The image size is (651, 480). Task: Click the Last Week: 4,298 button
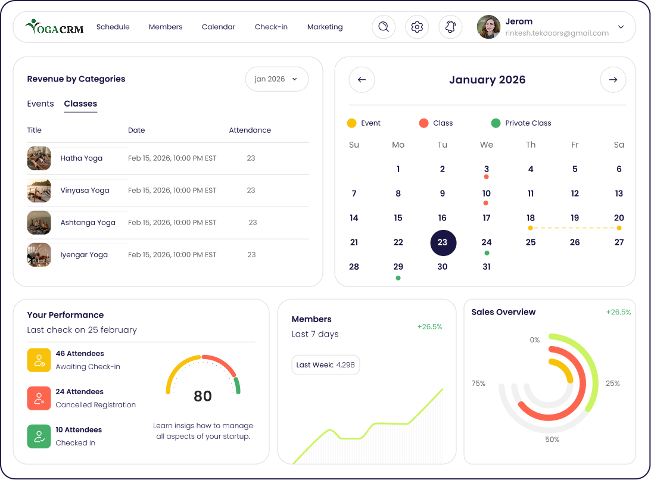[x=325, y=364]
